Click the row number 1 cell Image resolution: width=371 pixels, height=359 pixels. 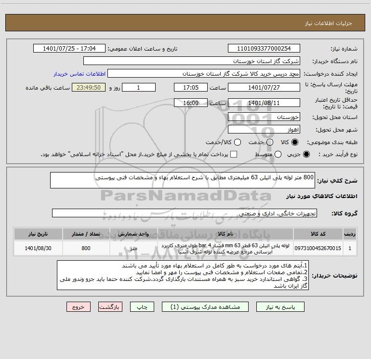350,248
